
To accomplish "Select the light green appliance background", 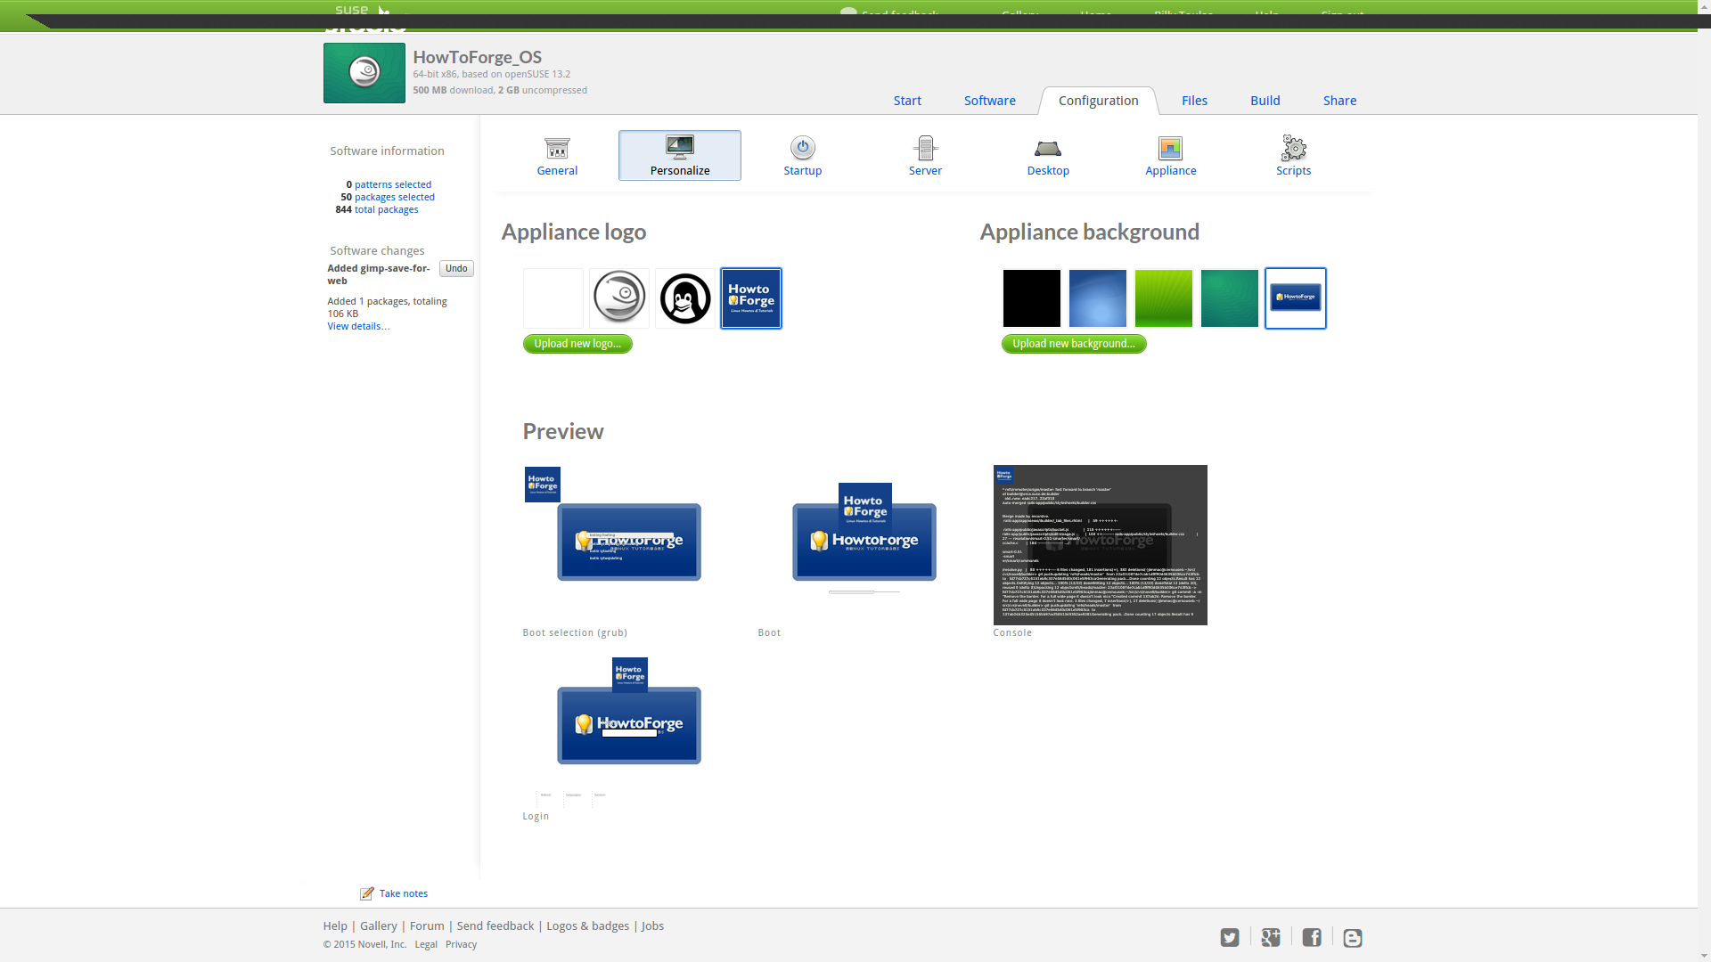I will (x=1164, y=298).
